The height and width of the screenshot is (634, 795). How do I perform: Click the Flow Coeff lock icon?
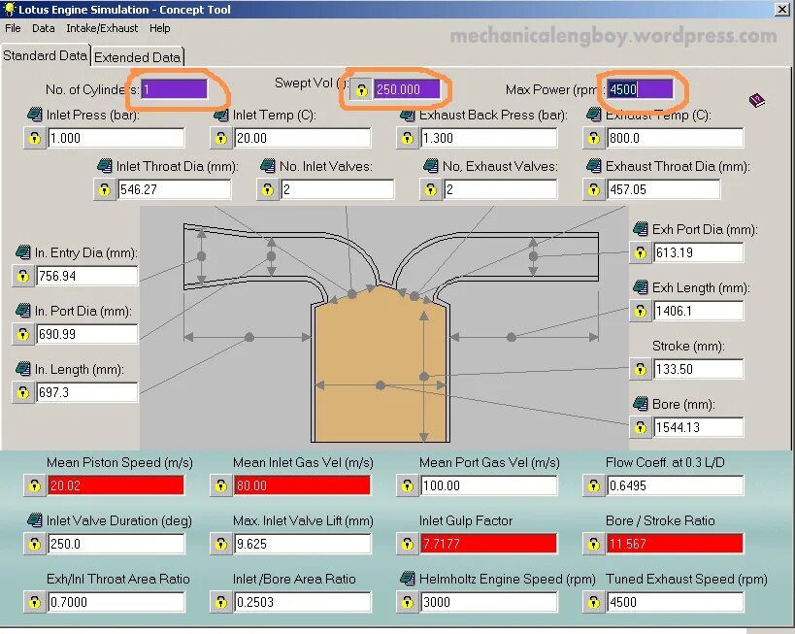pos(594,485)
